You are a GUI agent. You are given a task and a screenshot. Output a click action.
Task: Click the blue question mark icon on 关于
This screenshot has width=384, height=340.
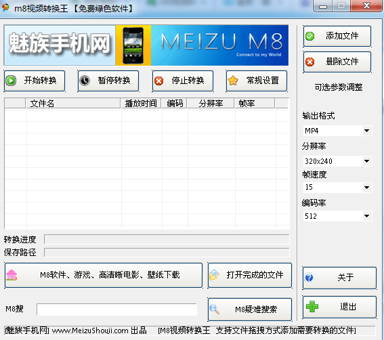pos(309,278)
